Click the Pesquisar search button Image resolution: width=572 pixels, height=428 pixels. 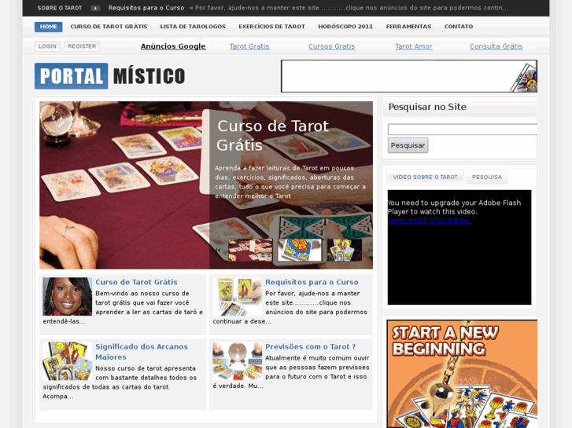pyautogui.click(x=408, y=145)
